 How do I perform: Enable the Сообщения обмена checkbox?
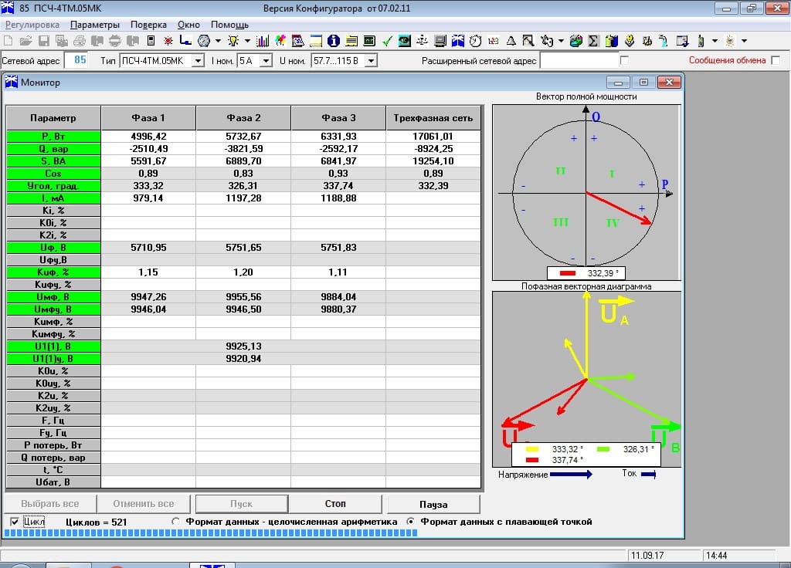pyautogui.click(x=775, y=60)
